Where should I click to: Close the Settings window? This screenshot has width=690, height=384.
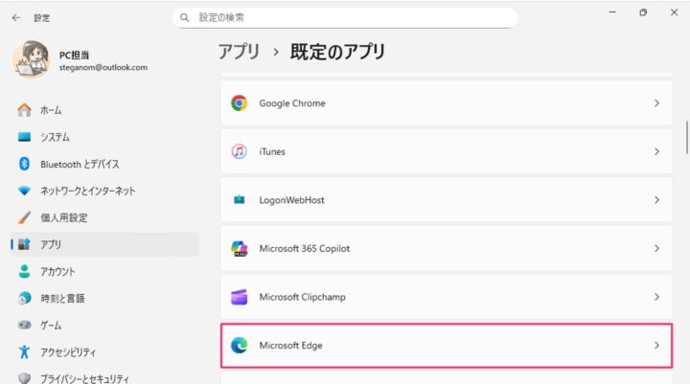pos(674,12)
